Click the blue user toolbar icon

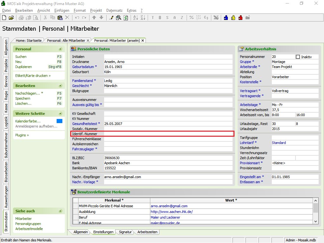tap(226, 18)
